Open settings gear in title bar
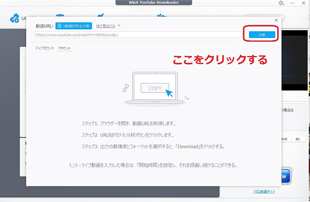310x202 pixels. coord(281,3)
